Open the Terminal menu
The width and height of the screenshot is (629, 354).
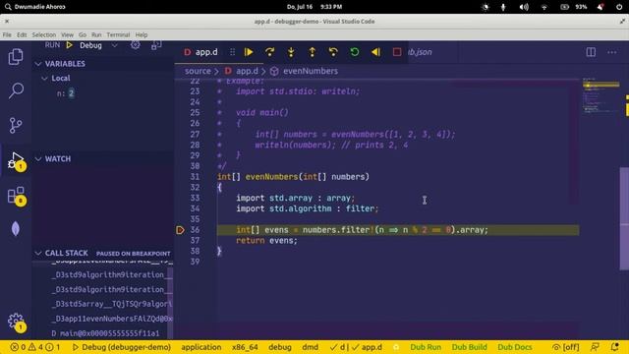pyautogui.click(x=118, y=35)
